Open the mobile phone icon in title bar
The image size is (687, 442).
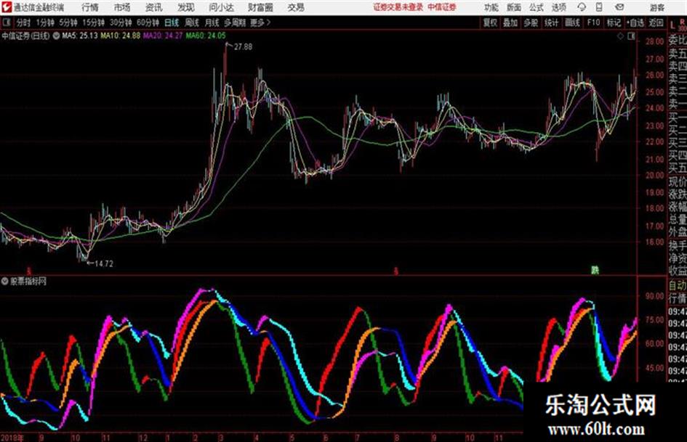[x=599, y=7]
